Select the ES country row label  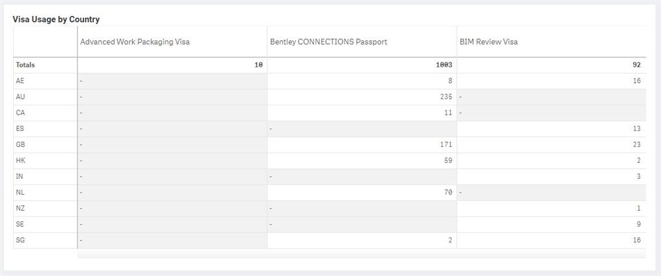pos(20,129)
